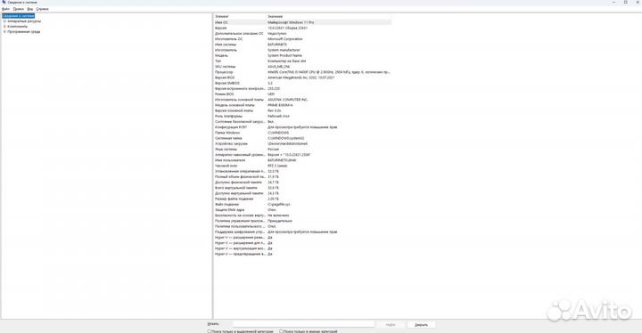Click the PRIME B360M-A value
Screen dimensions: 642x333
click(x=280, y=105)
